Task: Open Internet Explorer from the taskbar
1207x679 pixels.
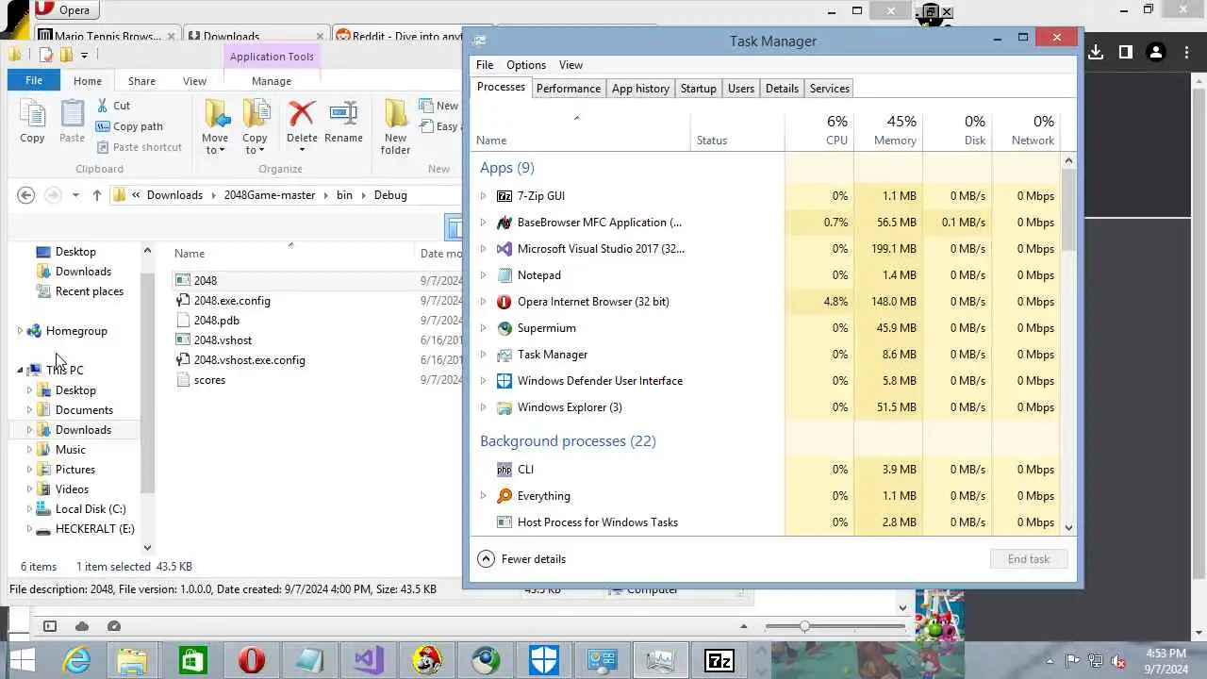Action: coord(76,660)
